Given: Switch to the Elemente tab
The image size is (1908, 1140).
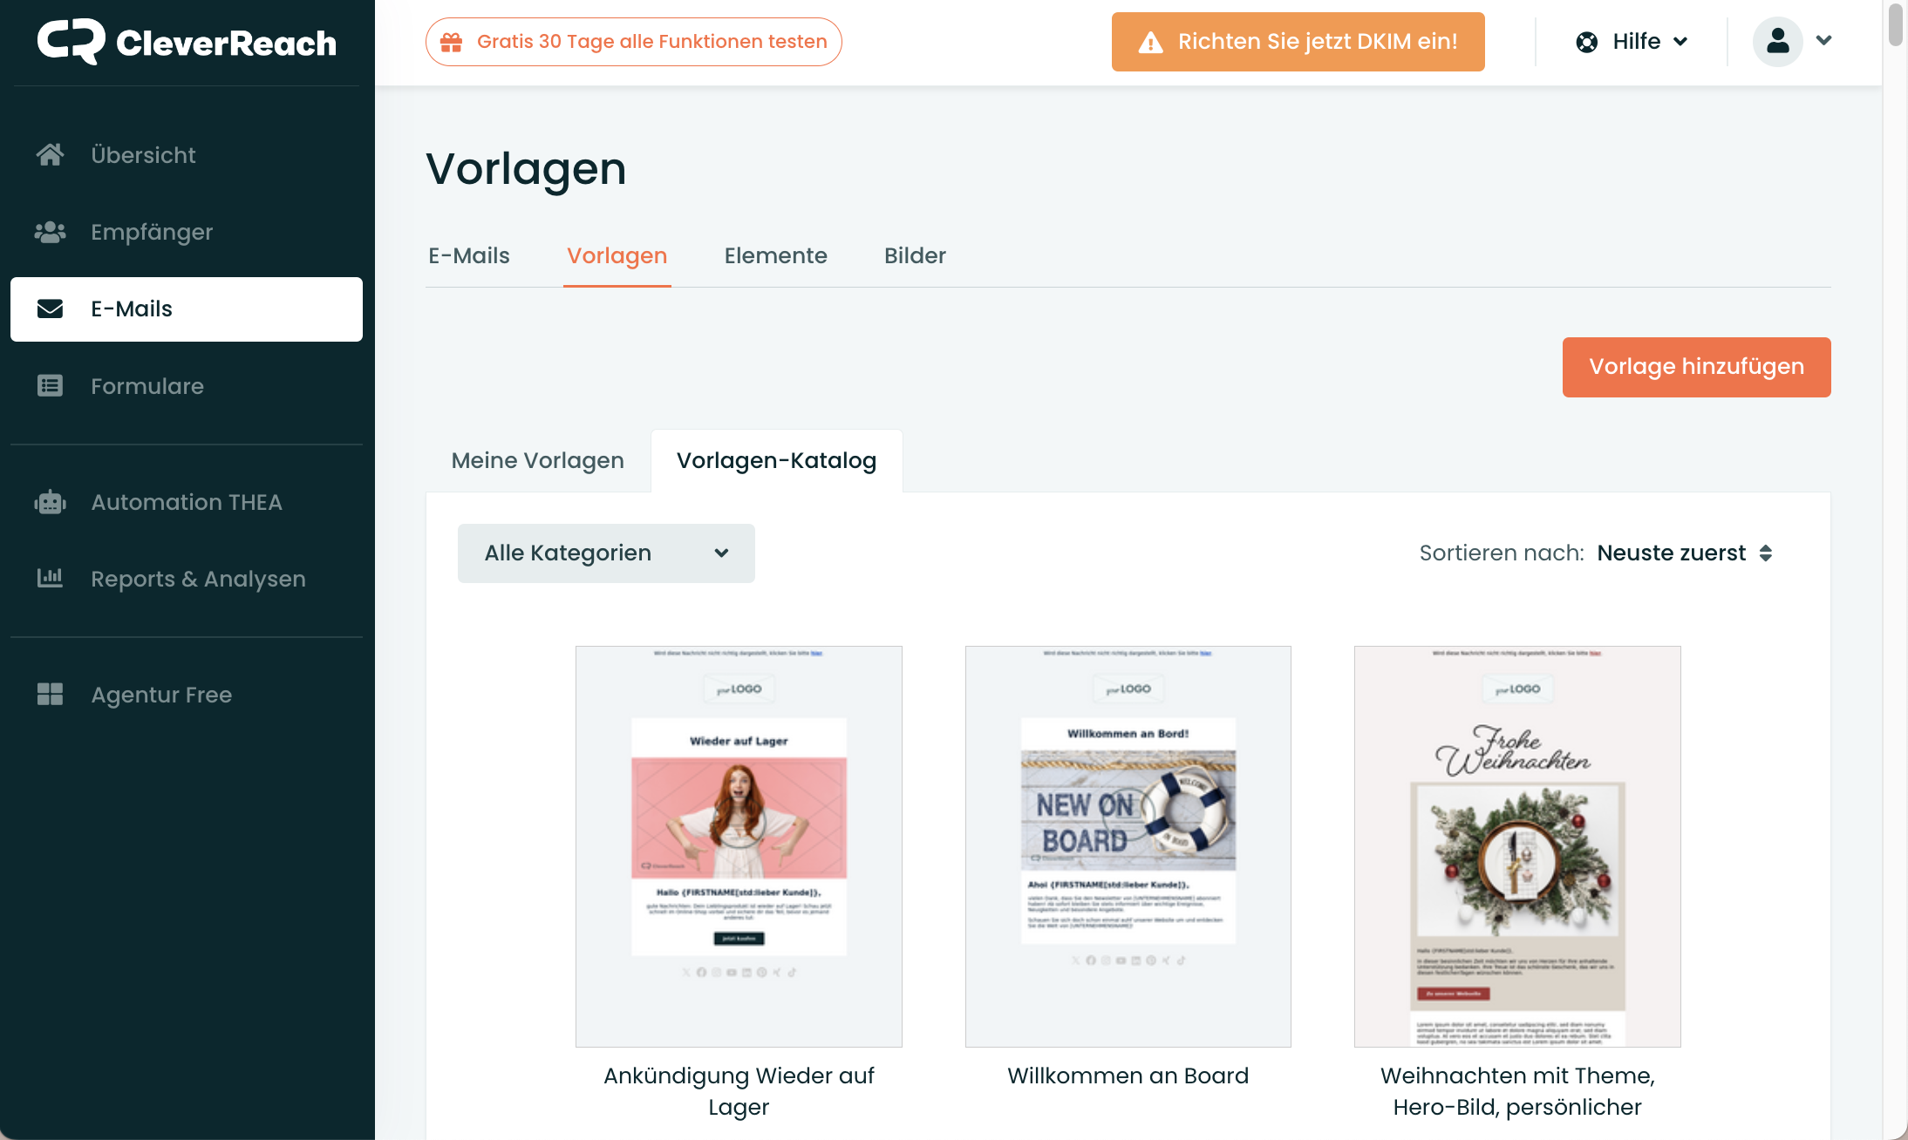Looking at the screenshot, I should point(775,255).
